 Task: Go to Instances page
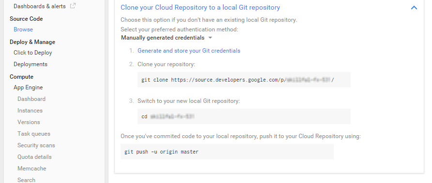30,111
